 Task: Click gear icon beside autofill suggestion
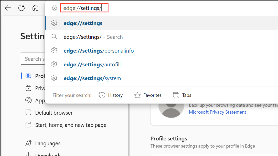[54, 64]
